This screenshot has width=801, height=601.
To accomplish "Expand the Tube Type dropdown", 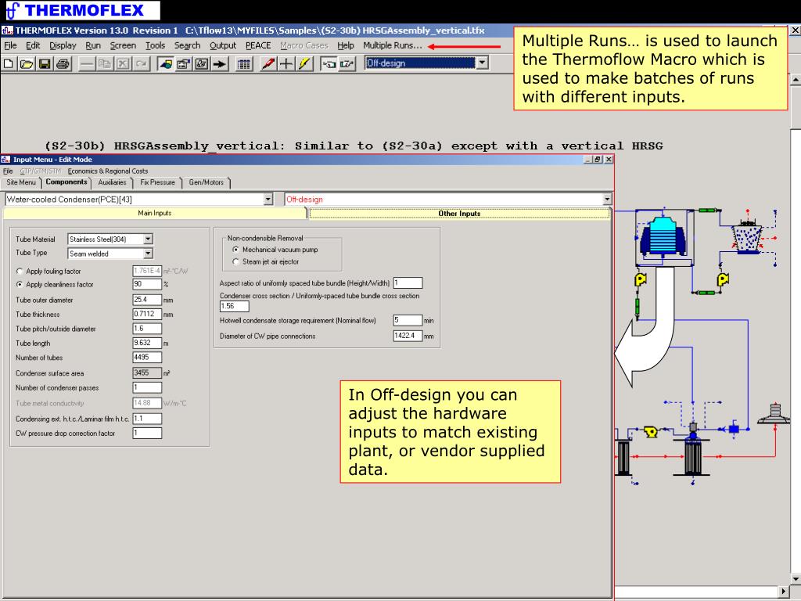I will [x=148, y=254].
